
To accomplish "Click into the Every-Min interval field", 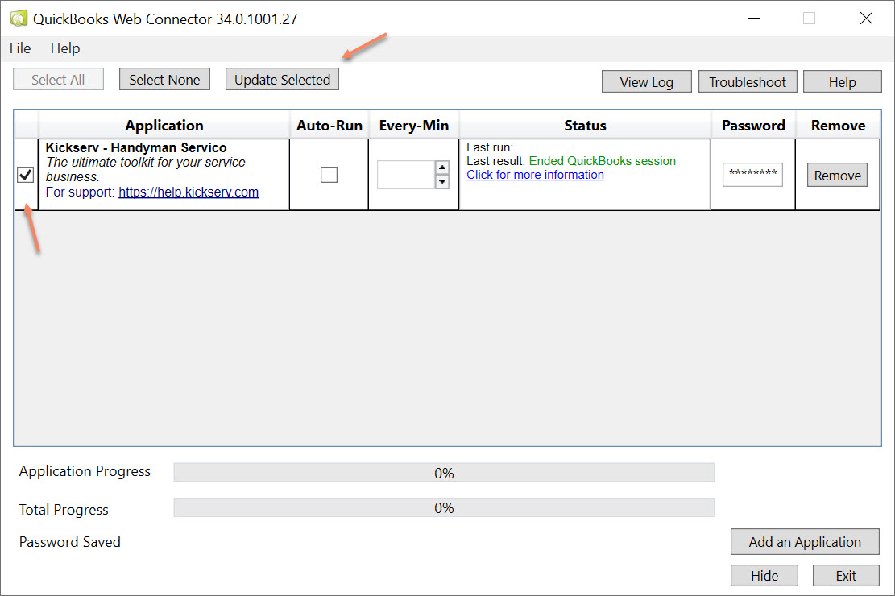I will (x=406, y=175).
